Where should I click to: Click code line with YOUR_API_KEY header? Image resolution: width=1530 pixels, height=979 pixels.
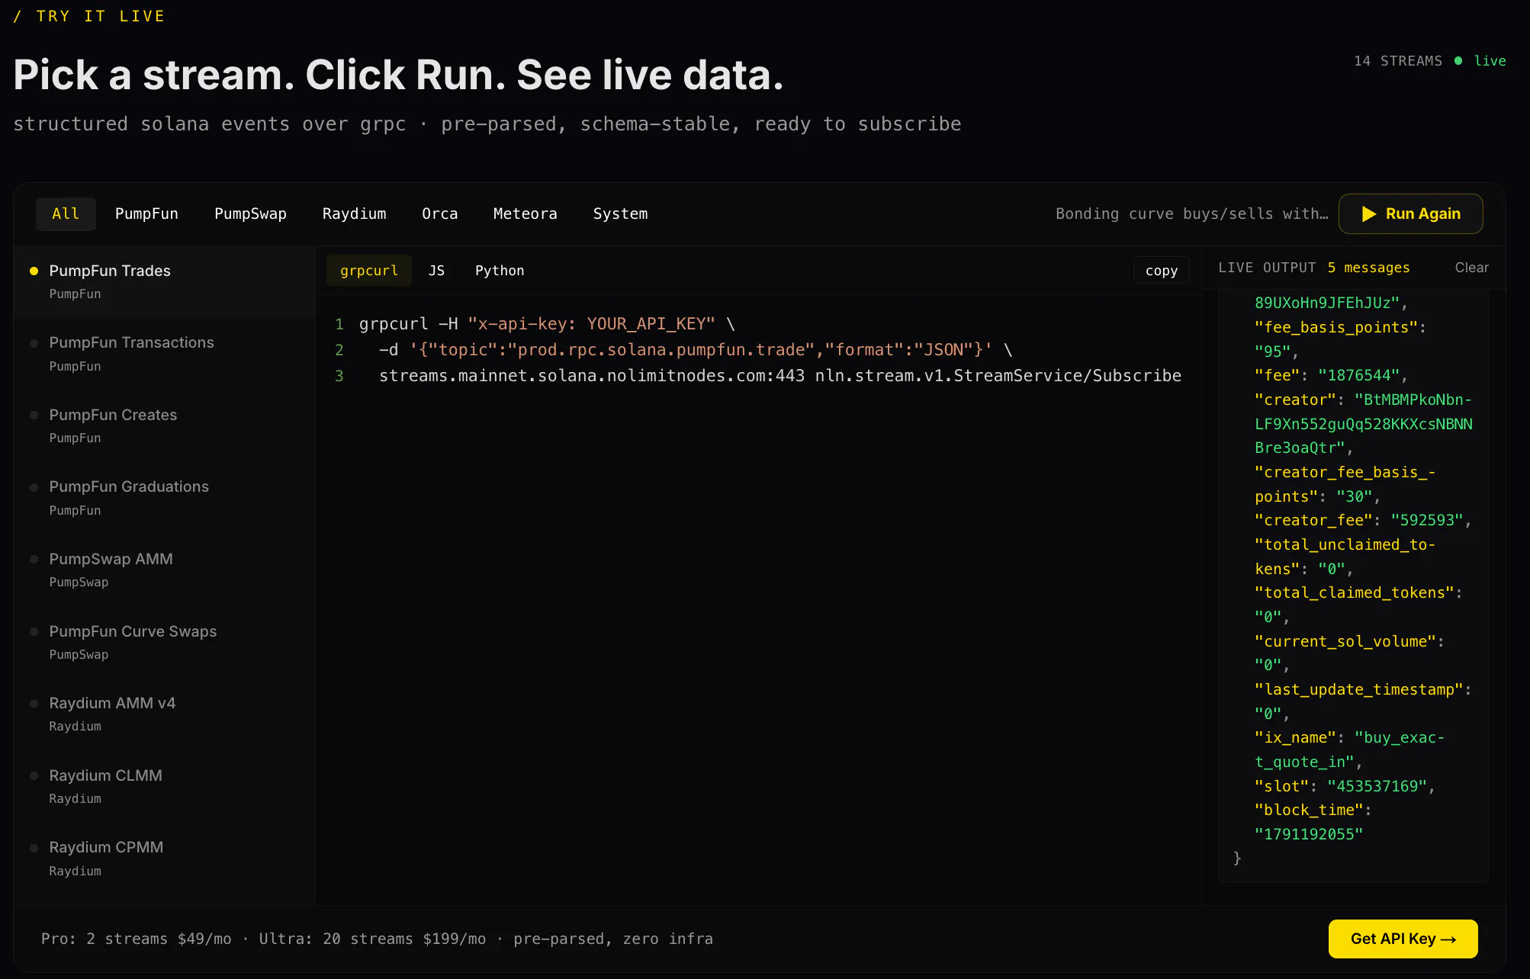click(547, 324)
